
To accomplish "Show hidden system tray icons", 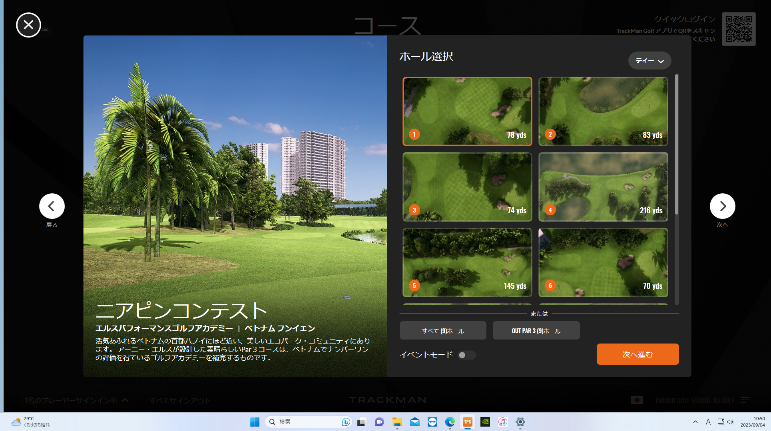I will click(695, 422).
